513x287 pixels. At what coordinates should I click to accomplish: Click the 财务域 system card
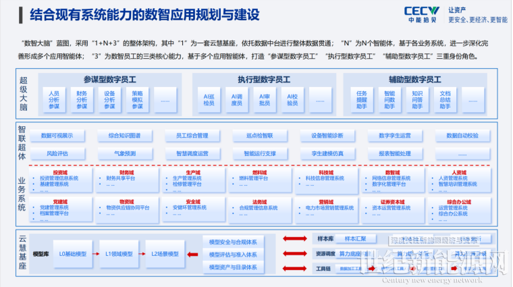127,180
